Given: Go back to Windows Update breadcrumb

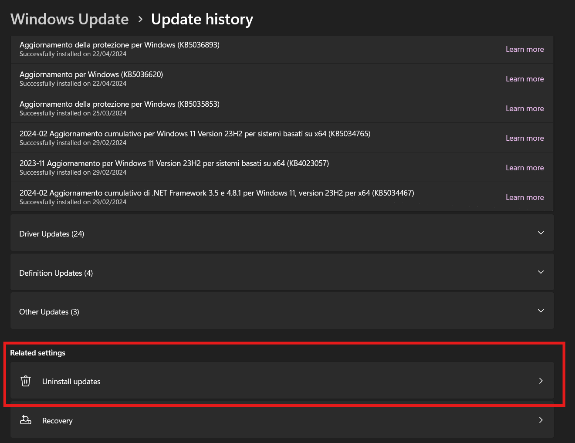Looking at the screenshot, I should pos(70,19).
